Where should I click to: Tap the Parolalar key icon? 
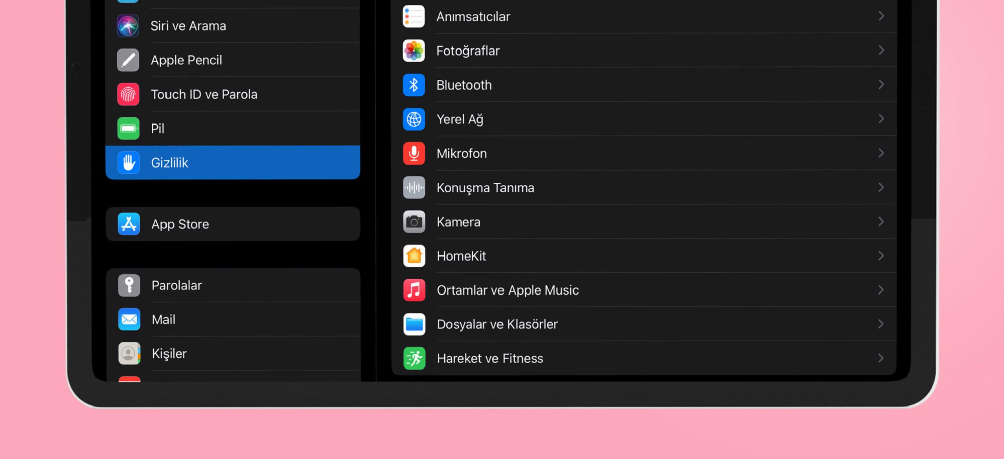129,285
